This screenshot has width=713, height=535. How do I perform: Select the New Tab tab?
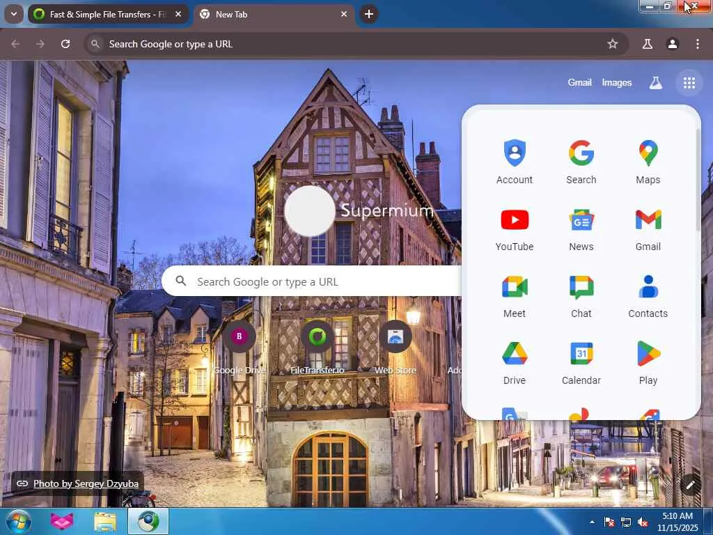(x=274, y=14)
